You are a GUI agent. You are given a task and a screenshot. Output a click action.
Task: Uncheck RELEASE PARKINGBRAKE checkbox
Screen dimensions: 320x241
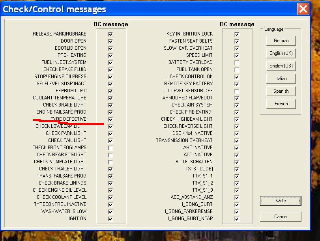110,34
